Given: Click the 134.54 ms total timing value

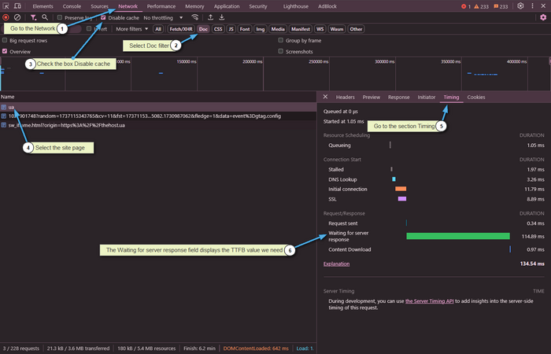Looking at the screenshot, I should pyautogui.click(x=532, y=264).
